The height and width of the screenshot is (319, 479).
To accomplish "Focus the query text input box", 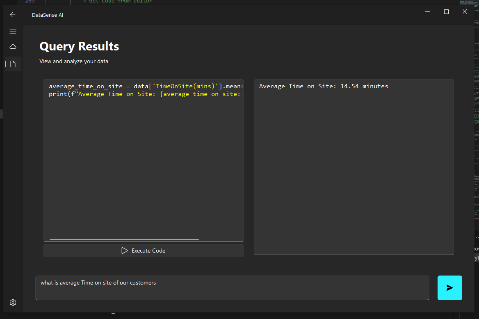I will coord(232,288).
